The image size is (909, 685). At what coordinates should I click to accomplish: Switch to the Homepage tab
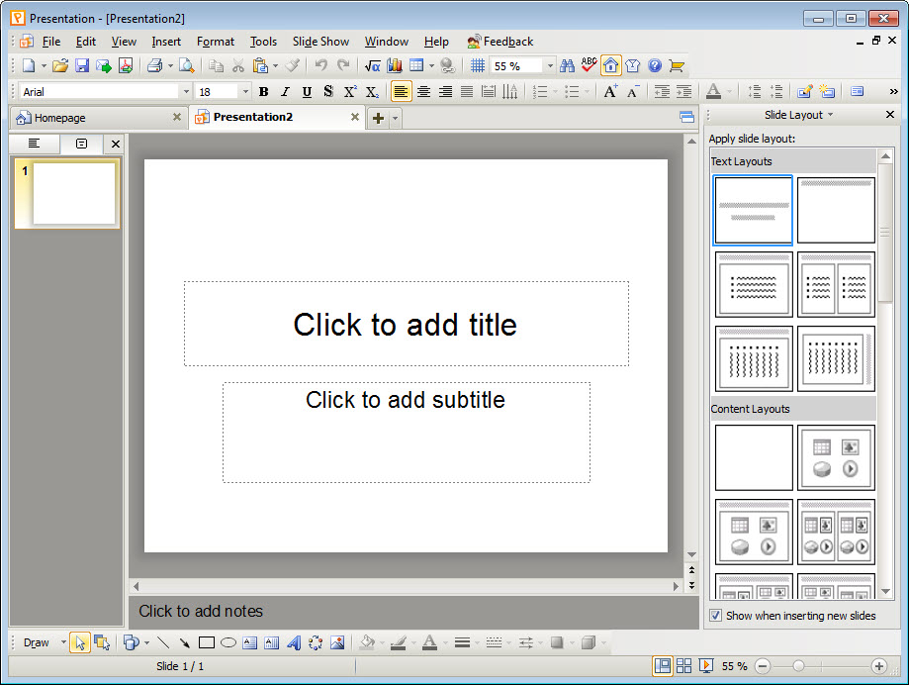(x=59, y=118)
